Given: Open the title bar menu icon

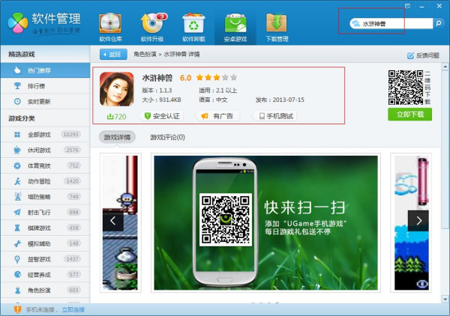Looking at the screenshot, I should pos(407,6).
